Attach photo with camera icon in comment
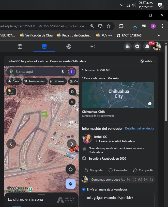This screenshot has height=207, width=168. [140, 180]
